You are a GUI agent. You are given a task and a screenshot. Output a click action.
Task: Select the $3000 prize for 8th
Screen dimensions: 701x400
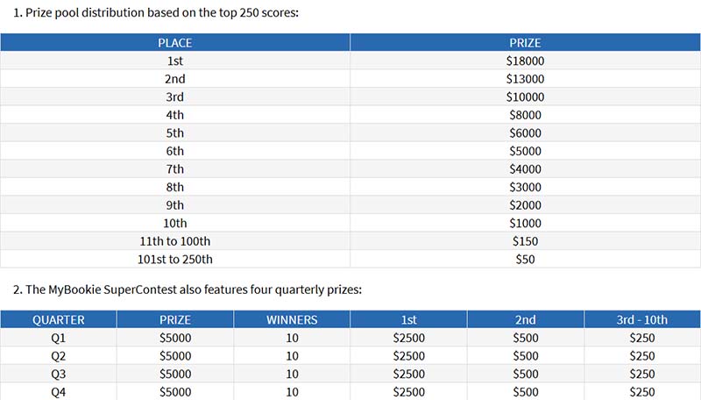[x=525, y=187]
